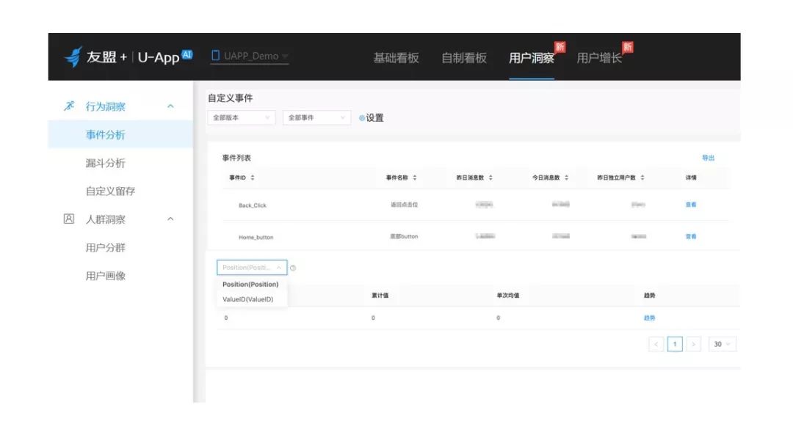This screenshot has height=421, width=793.
Task: Switch to the 用户增长 tab
Action: point(599,58)
